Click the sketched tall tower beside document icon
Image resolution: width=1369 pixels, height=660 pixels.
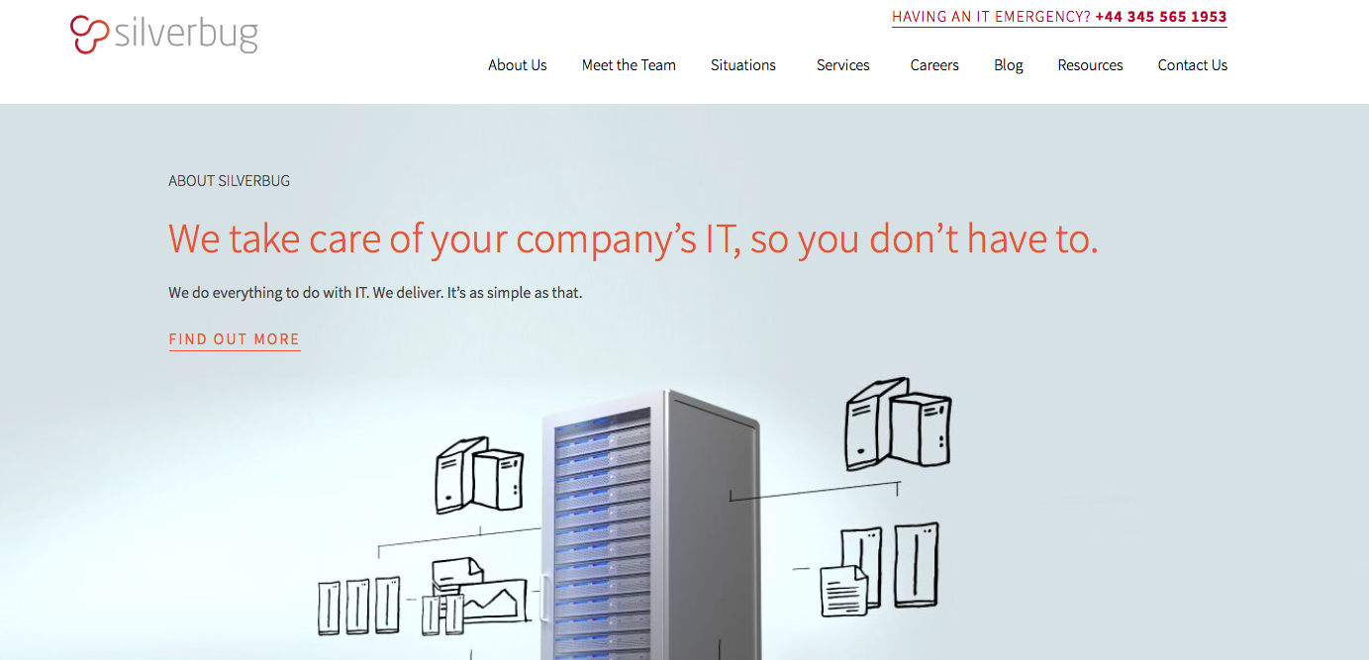tap(916, 565)
